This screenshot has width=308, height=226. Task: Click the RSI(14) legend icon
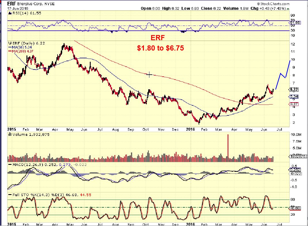10,13
